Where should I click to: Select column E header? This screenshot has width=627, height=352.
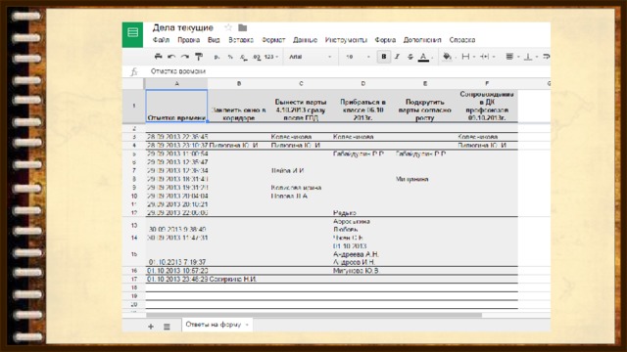[424, 83]
